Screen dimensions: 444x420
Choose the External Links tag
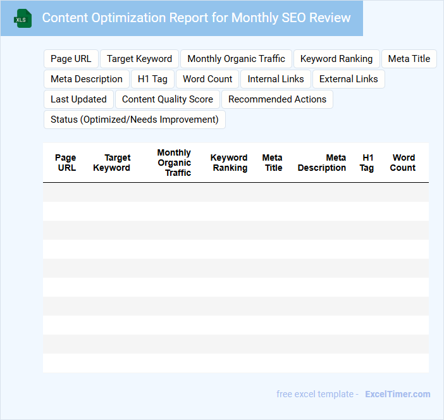coord(348,79)
